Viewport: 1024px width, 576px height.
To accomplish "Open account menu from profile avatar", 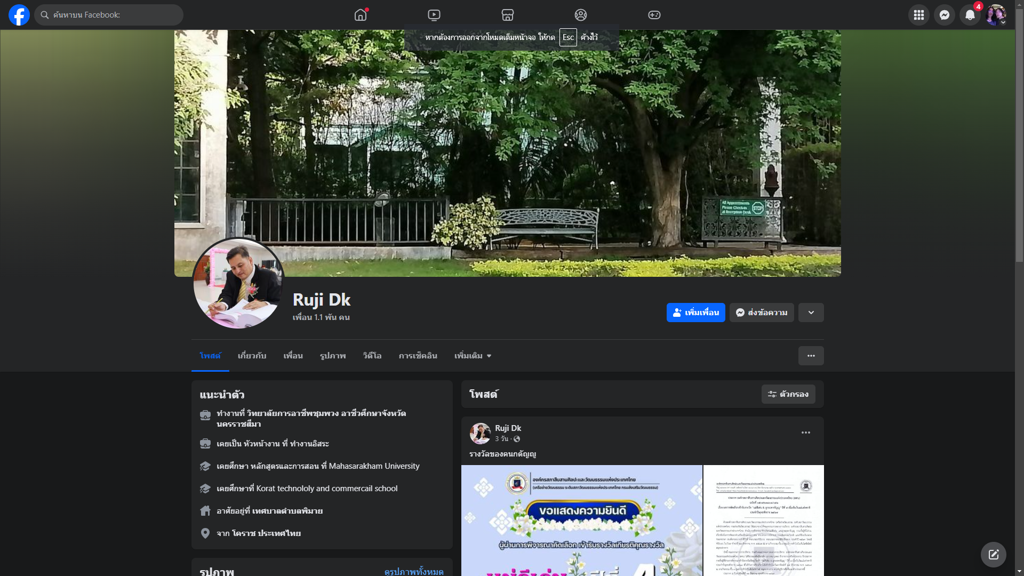I will [995, 15].
